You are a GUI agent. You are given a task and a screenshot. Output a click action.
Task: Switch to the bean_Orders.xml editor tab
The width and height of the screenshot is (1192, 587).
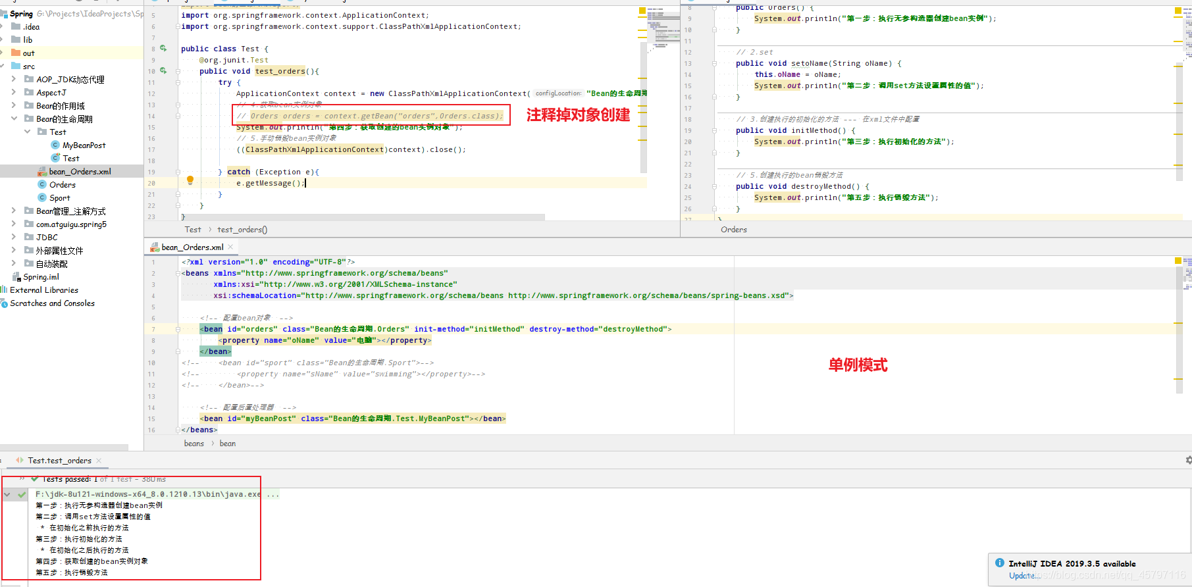tap(192, 247)
